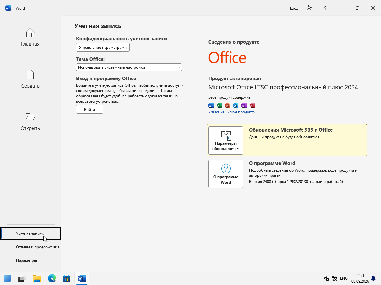Click the Access icon in product list
The height and width of the screenshot is (285, 381).
click(252, 106)
